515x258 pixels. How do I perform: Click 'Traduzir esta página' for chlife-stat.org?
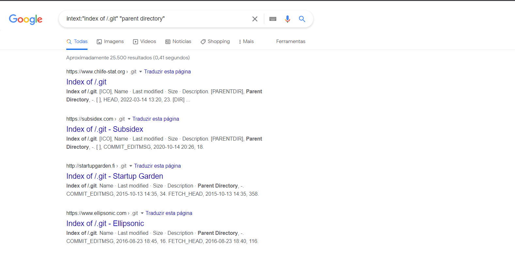pyautogui.click(x=168, y=72)
